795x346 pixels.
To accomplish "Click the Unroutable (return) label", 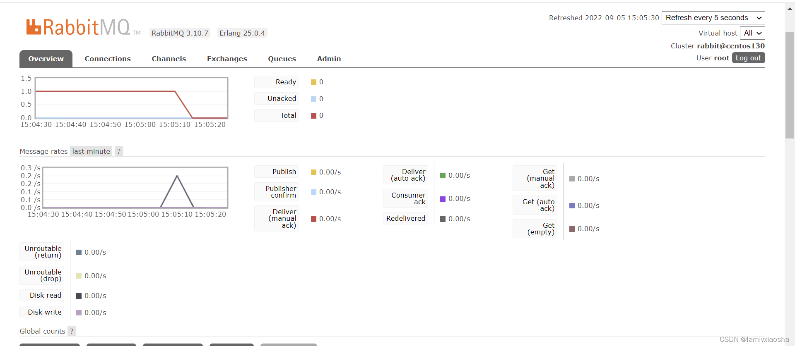I will click(42, 252).
